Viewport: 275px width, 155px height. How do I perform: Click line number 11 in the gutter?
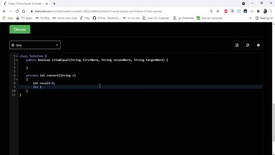click(x=14, y=95)
